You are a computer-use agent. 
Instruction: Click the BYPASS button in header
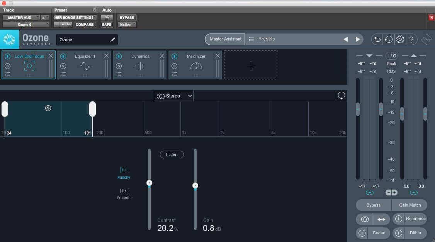pos(127,17)
